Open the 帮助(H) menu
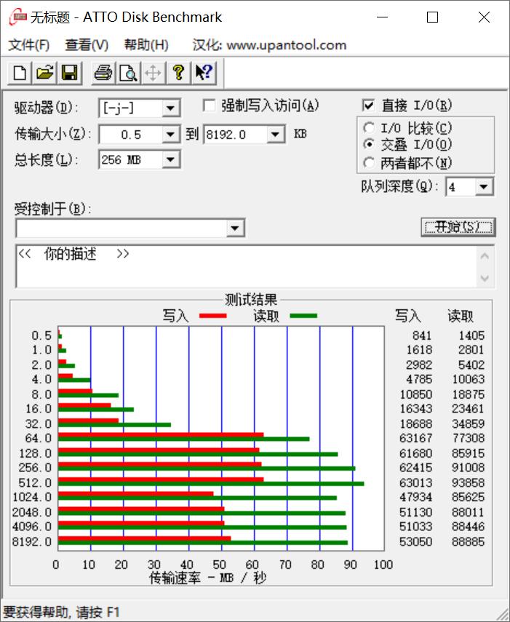The width and height of the screenshot is (510, 622). (146, 45)
